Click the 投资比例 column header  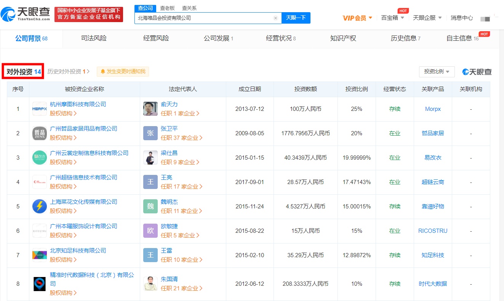click(x=357, y=89)
